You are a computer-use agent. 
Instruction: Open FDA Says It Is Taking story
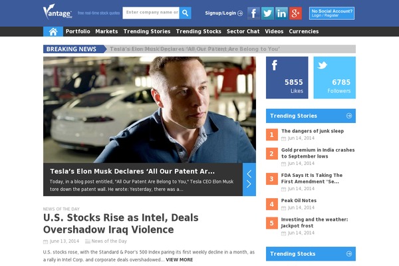click(312, 178)
